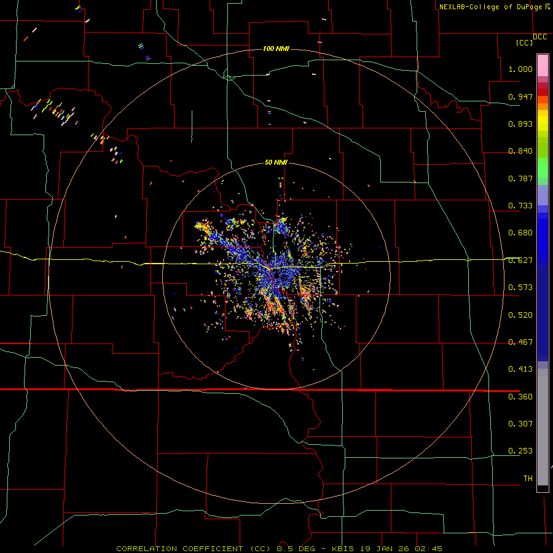Select the 0.947 legend value

click(520, 96)
